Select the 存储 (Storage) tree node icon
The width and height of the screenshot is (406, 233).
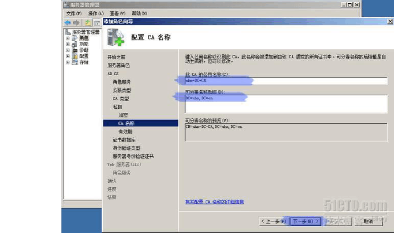[75, 62]
